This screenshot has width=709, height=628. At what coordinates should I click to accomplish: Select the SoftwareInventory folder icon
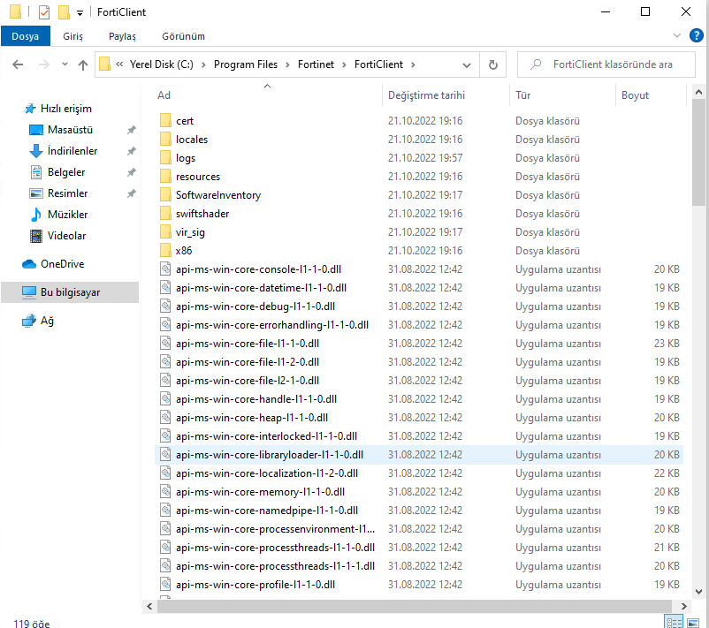pos(165,194)
